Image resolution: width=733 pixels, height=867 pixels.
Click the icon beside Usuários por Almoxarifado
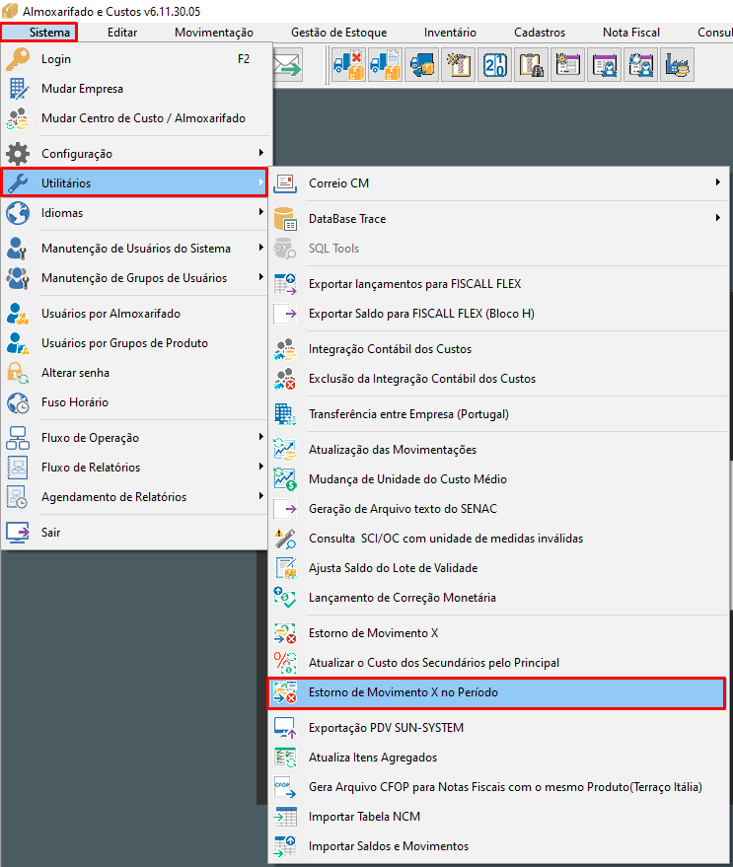point(18,314)
